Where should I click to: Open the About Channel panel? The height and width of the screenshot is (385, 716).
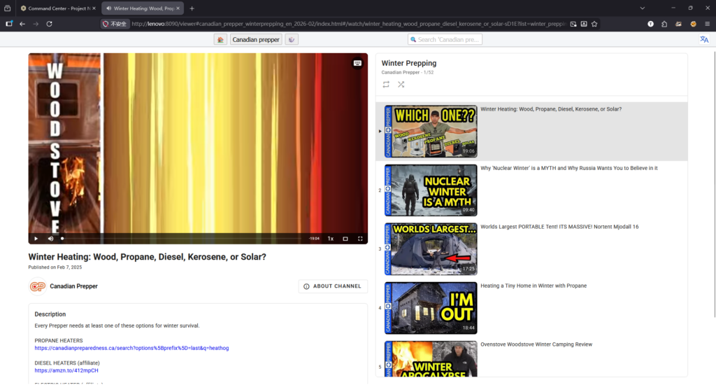[333, 286]
